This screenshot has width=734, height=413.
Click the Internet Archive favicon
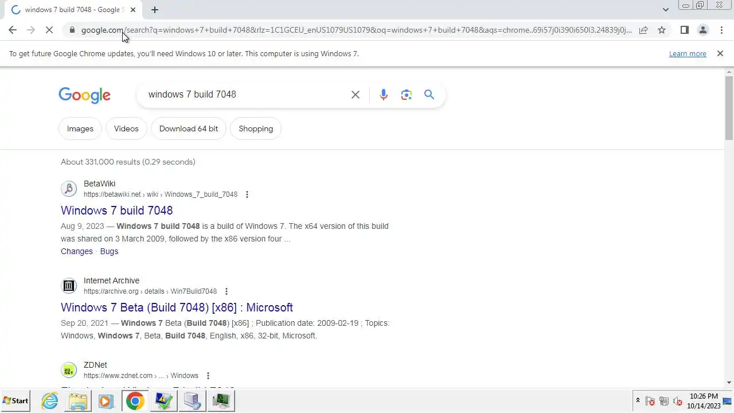(x=69, y=286)
